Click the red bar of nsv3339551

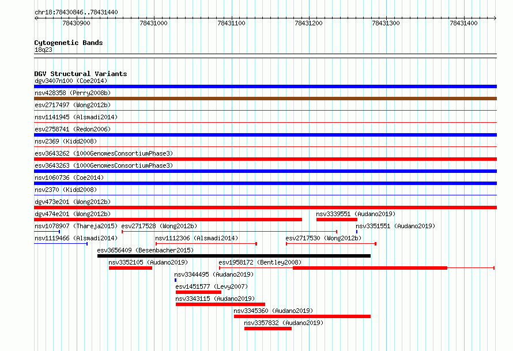(x=337, y=220)
